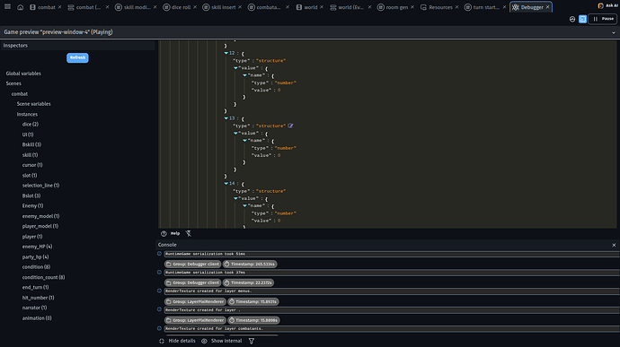Toggle Show internal logs
This screenshot has height=347, width=620.
click(x=221, y=341)
